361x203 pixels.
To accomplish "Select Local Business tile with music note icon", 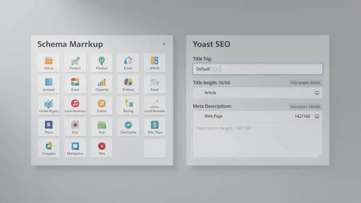I will pyautogui.click(x=75, y=105).
